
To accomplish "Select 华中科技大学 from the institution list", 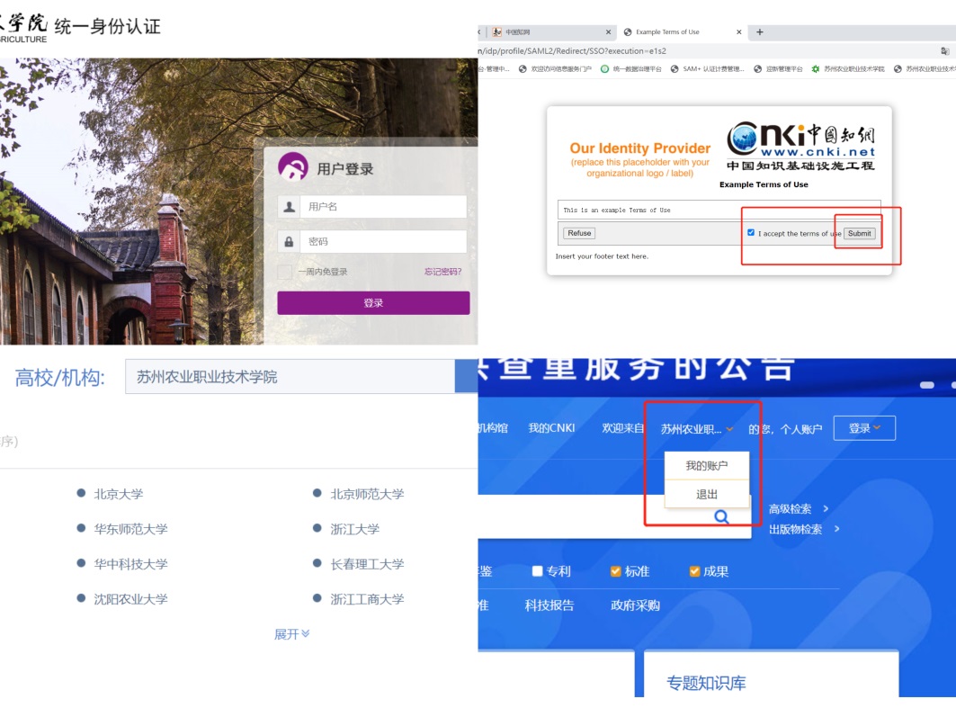I will pyautogui.click(x=130, y=564).
